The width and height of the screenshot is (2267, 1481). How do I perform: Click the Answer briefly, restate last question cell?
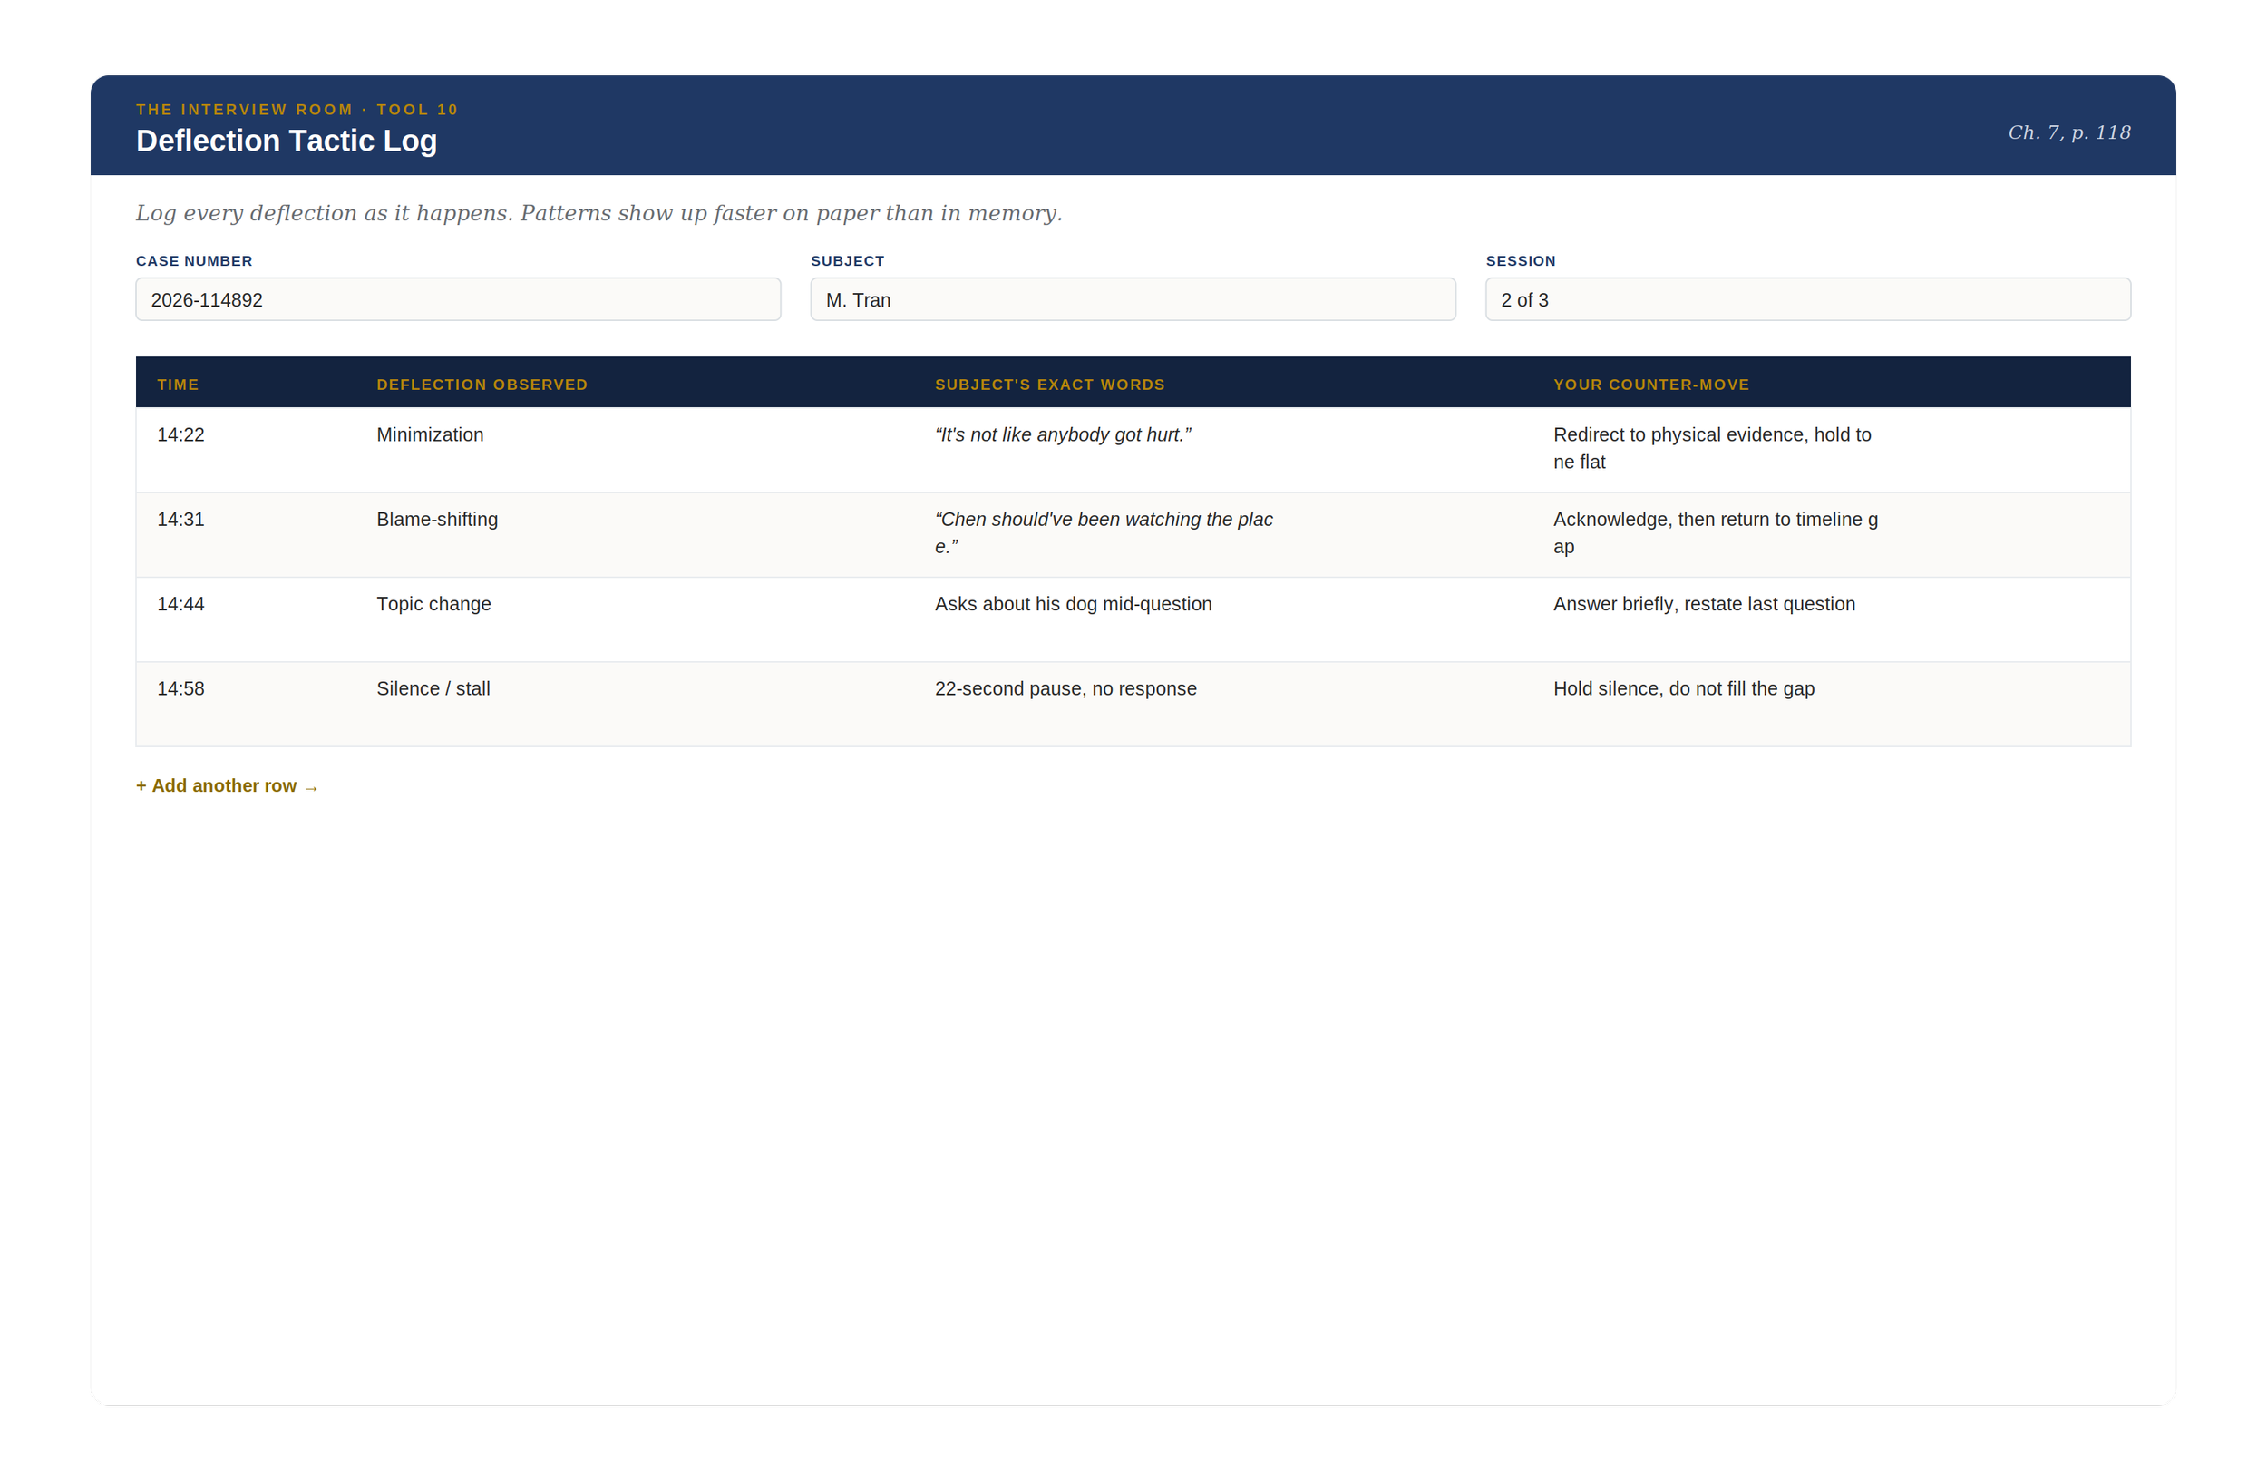pyautogui.click(x=1704, y=604)
